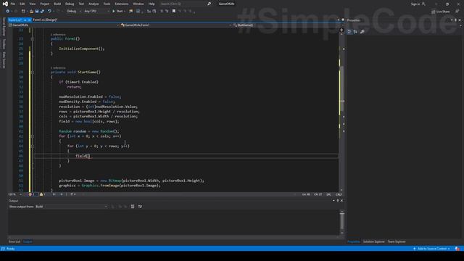Image resolution: width=464 pixels, height=261 pixels.
Task: Collapse the Form1() constructor outline toggle
Action: pos(33,38)
